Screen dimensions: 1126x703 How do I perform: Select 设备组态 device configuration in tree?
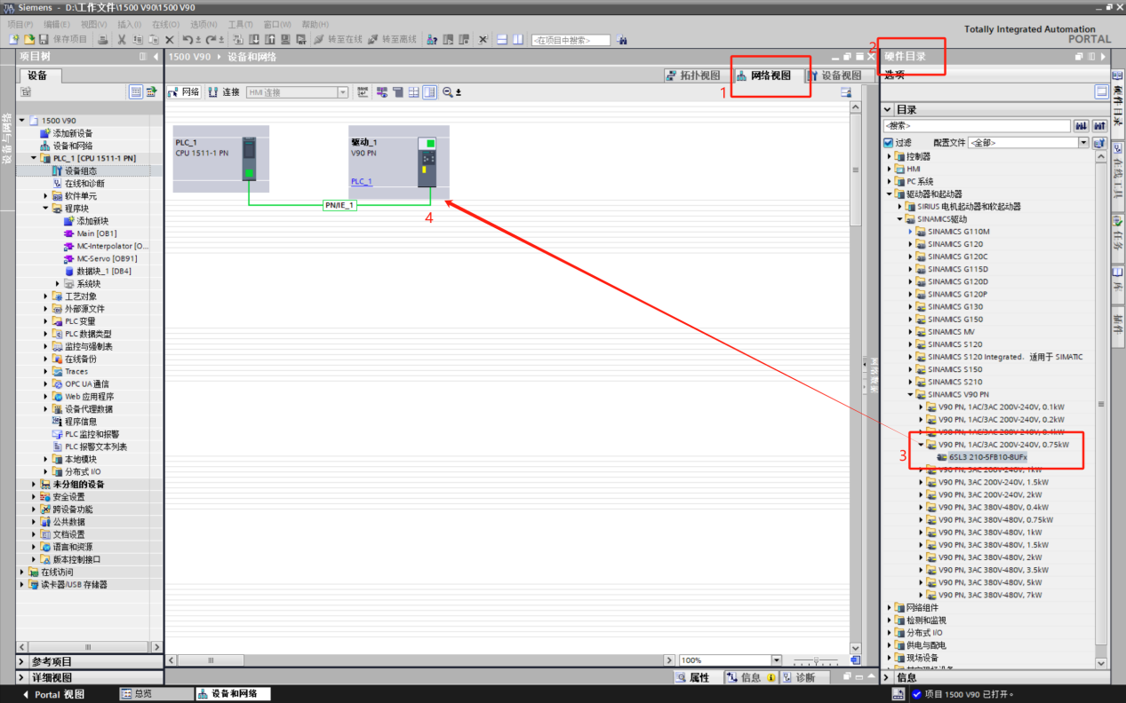pos(81,170)
